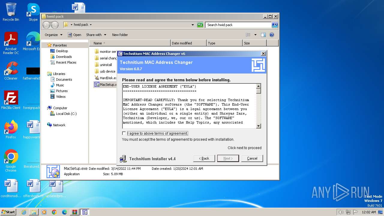Select Favorites in the navigation pane
Screen dimensions: 384x216
tap(60, 45)
